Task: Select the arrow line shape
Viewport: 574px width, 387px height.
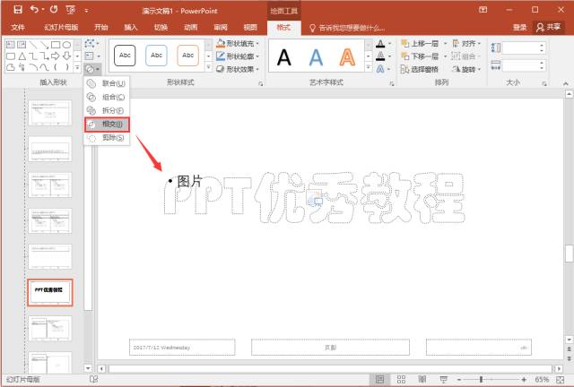Action: tap(44, 45)
